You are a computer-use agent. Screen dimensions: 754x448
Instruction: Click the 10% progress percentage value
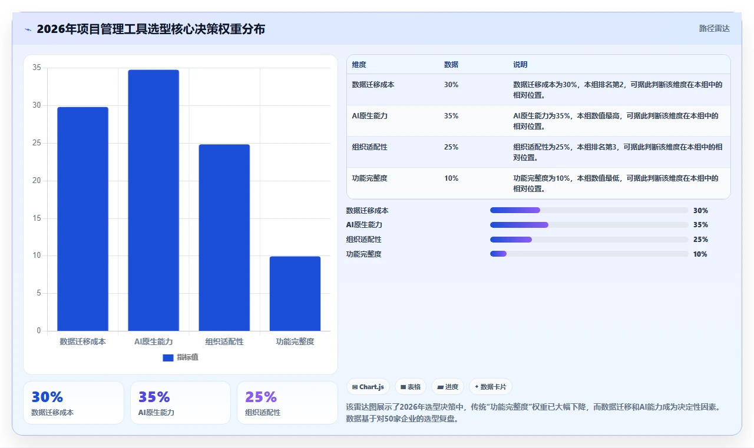point(700,254)
